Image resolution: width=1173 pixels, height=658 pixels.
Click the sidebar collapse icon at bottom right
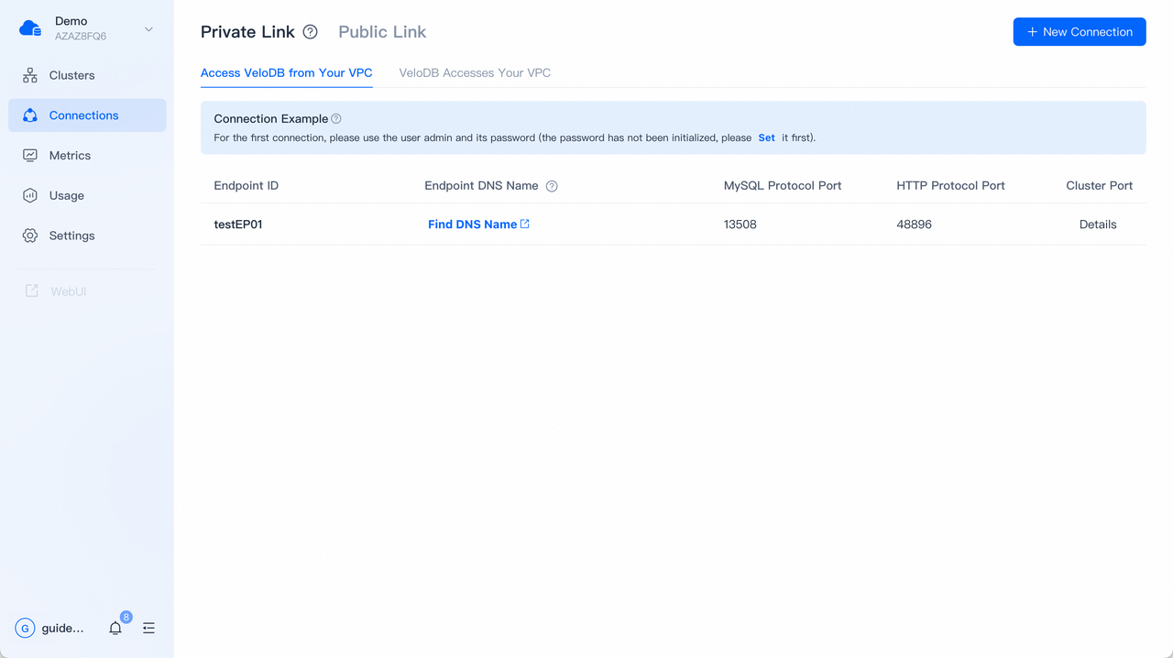148,628
